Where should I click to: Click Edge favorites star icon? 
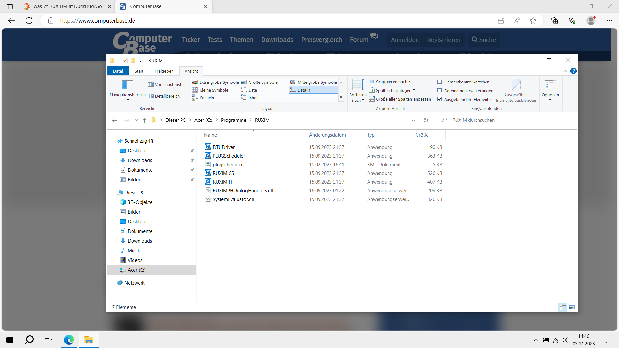coord(533,21)
